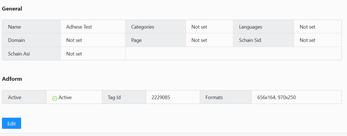Click the Tag Id value 2229085
The height and width of the screenshot is (136, 347).
pyautogui.click(x=161, y=97)
